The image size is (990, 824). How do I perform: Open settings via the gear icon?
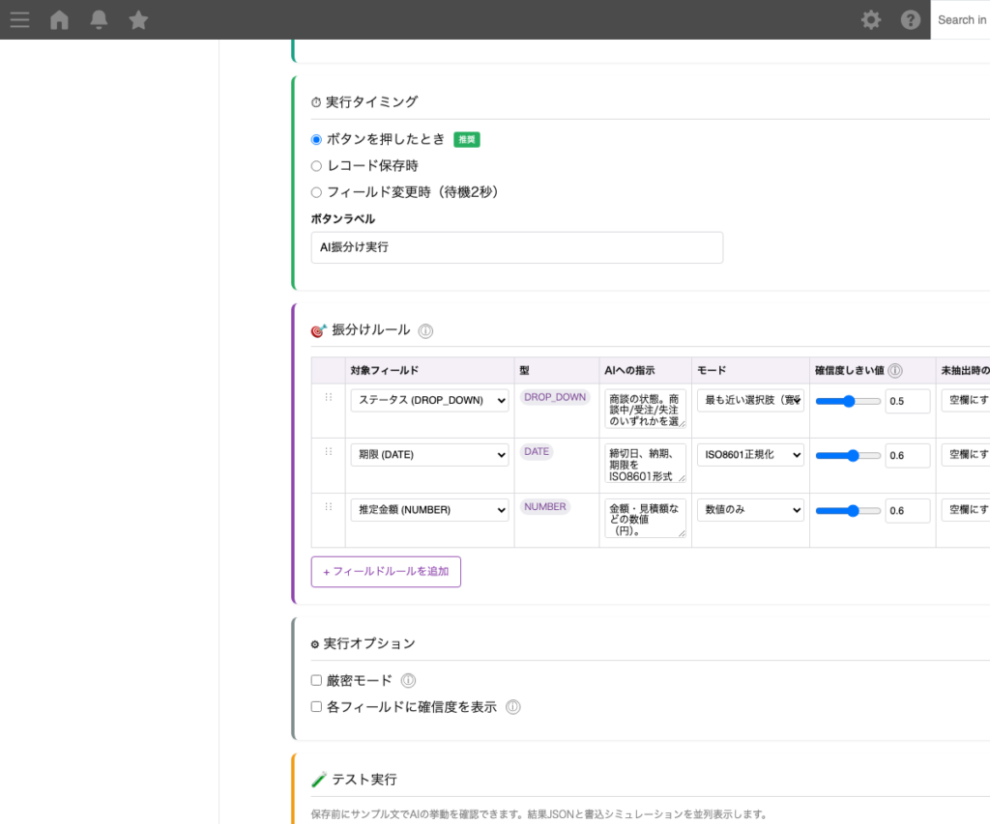(x=870, y=19)
